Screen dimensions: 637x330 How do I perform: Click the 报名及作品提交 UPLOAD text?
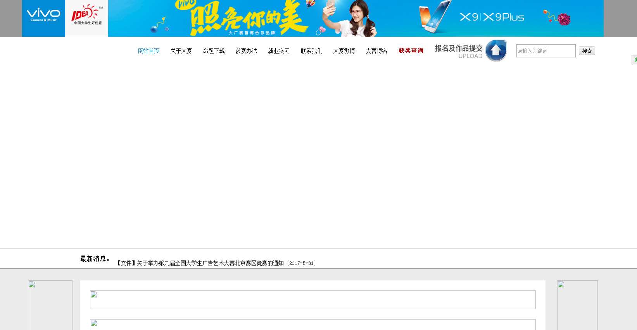459,52
